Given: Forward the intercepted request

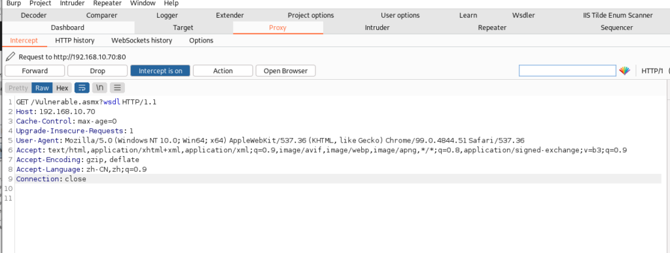Looking at the screenshot, I should (35, 71).
